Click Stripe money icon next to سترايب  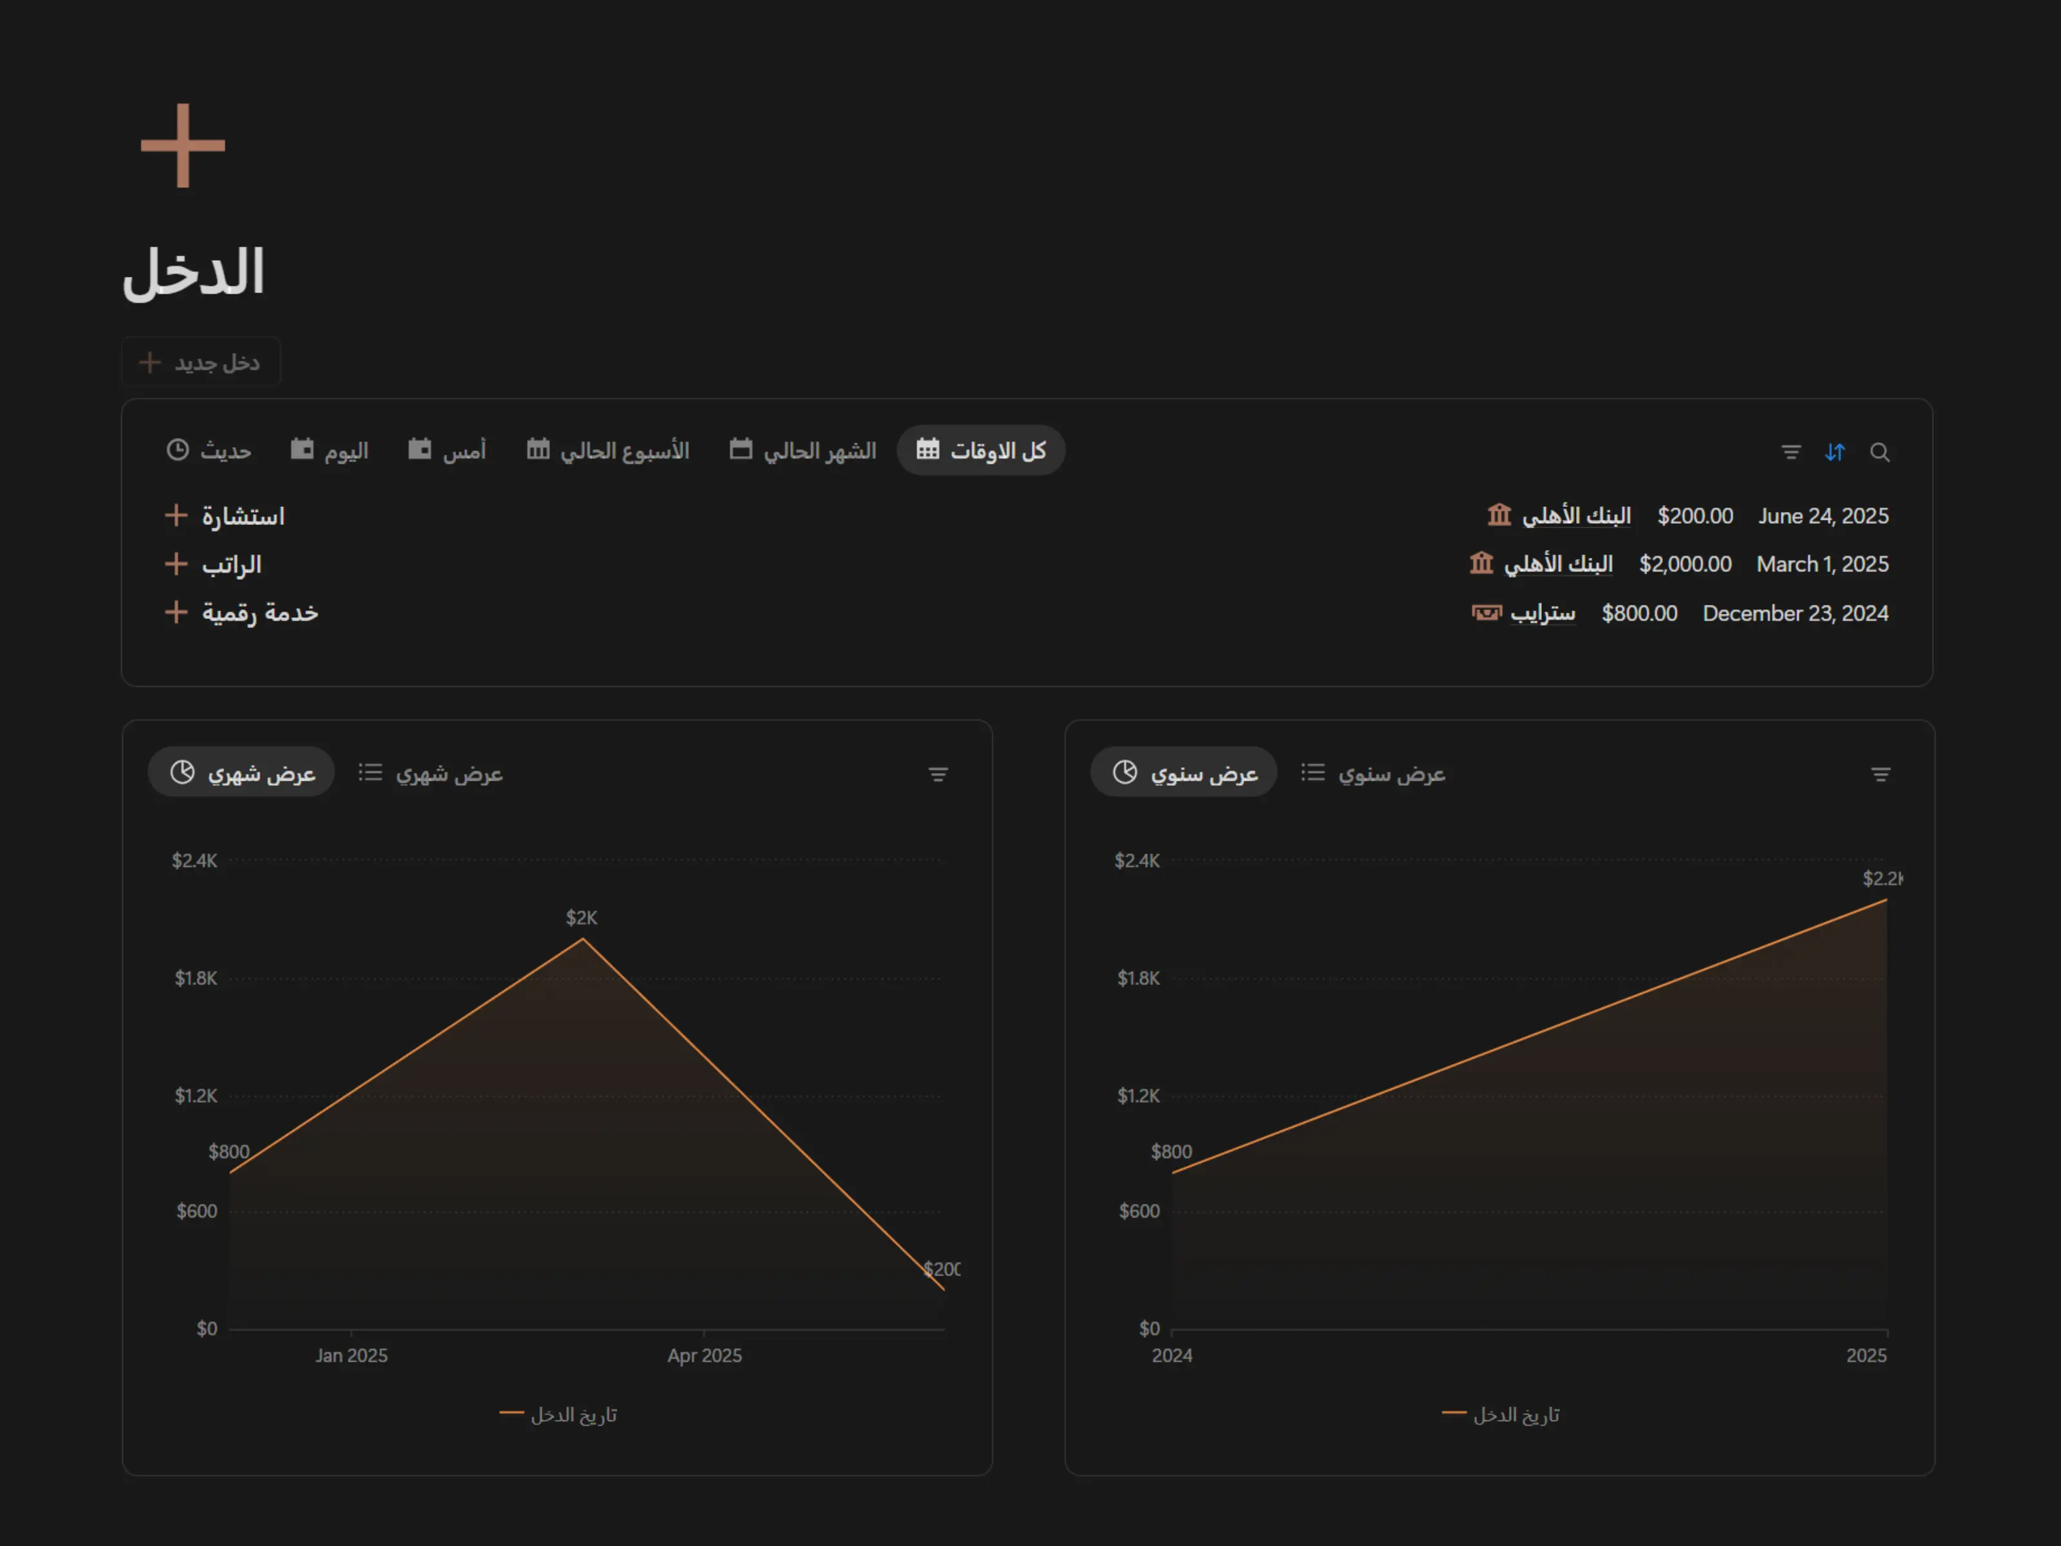(1486, 612)
